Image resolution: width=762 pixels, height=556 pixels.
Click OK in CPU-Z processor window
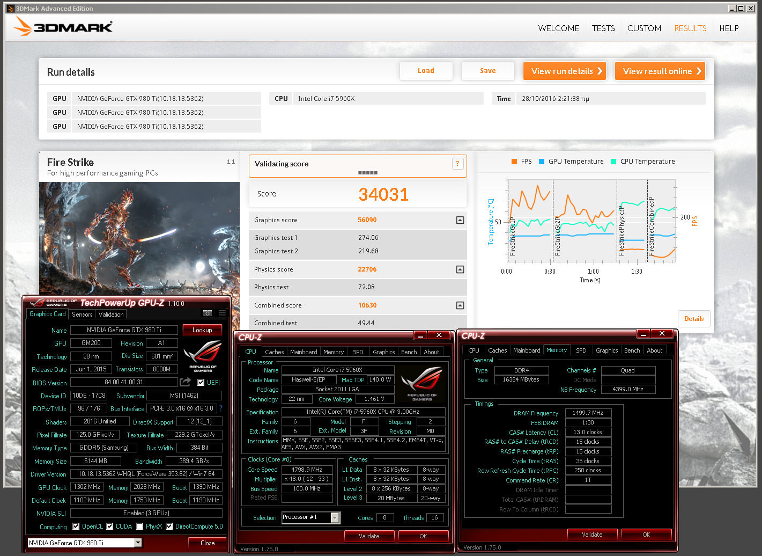[424, 536]
